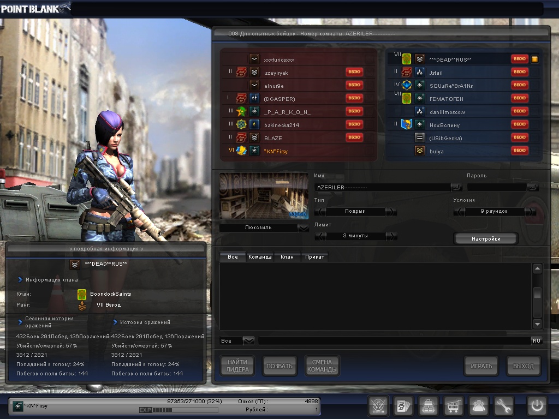The width and height of the screenshot is (559, 419).
Task: Open chat channel dropdown Все
Action: [249, 341]
